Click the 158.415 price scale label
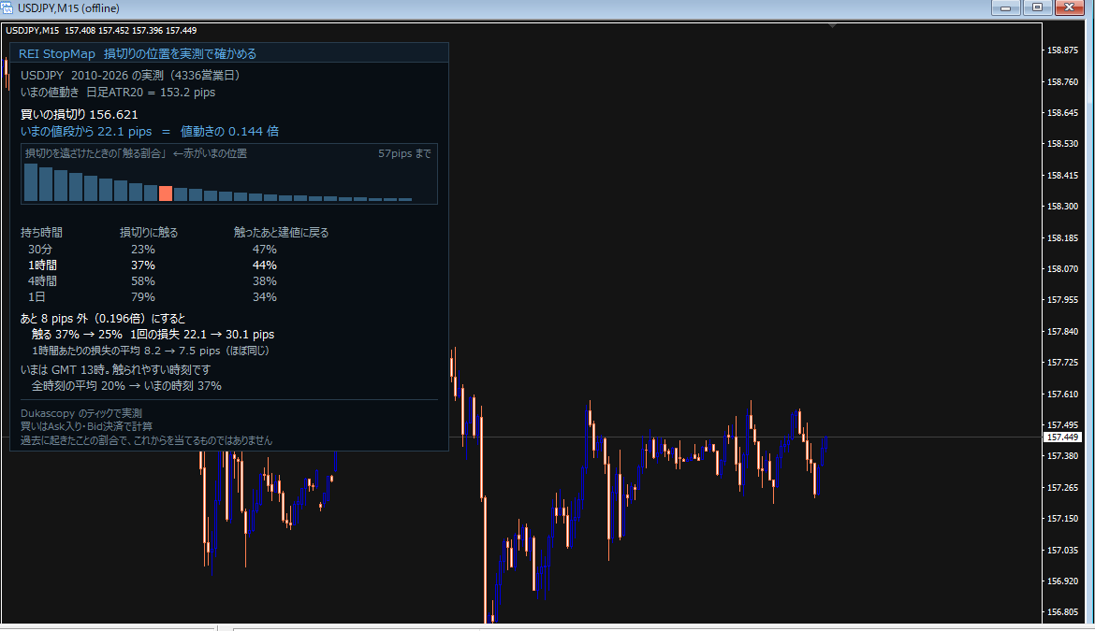Image resolution: width=1095 pixels, height=631 pixels. coord(1062,176)
